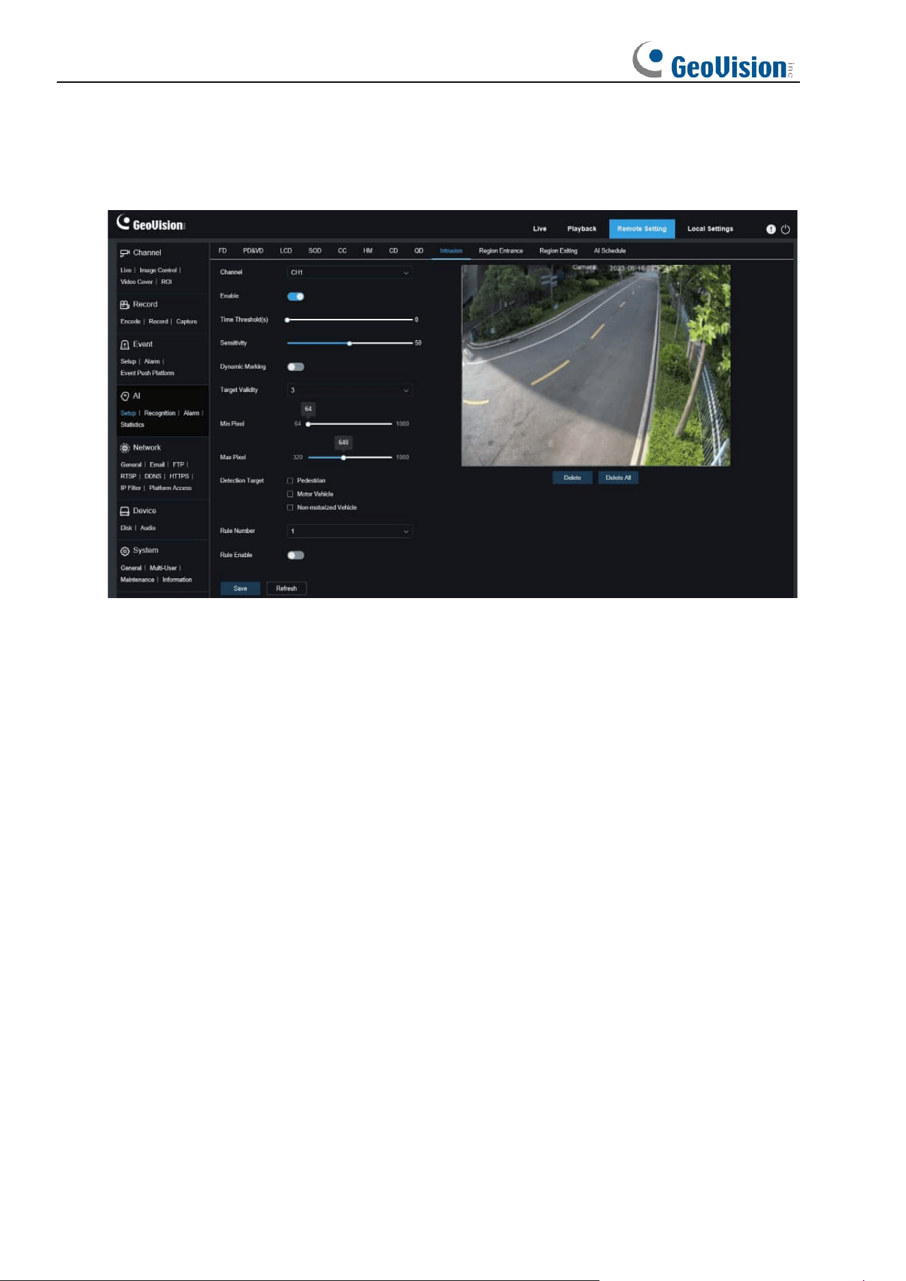Screen dimensions: 906x1281
Task: Open the Network globe icon
Action: tap(125, 448)
